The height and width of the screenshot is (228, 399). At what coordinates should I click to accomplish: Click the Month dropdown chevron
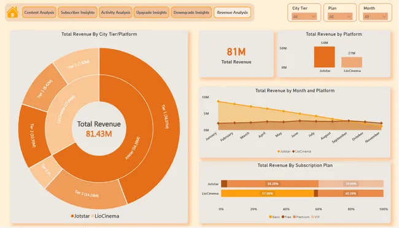coord(384,17)
